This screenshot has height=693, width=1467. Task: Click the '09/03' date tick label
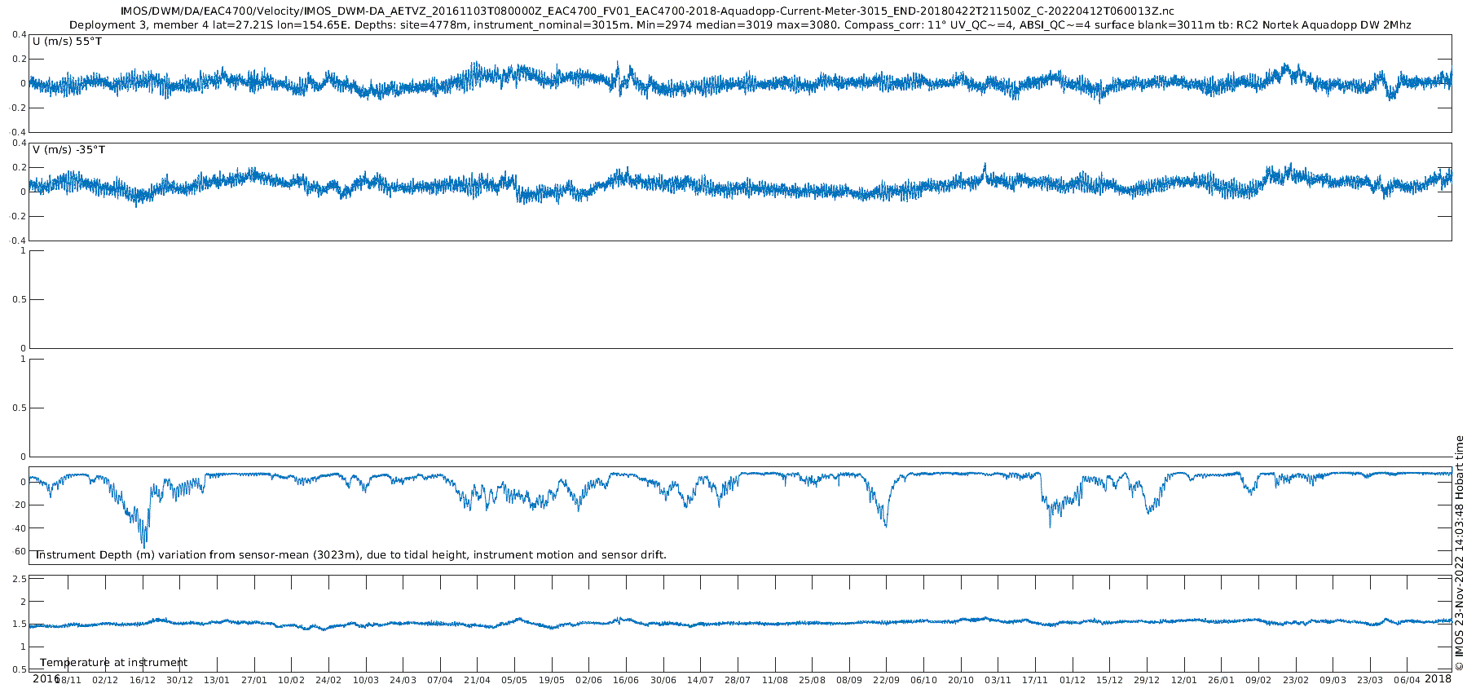click(1333, 681)
